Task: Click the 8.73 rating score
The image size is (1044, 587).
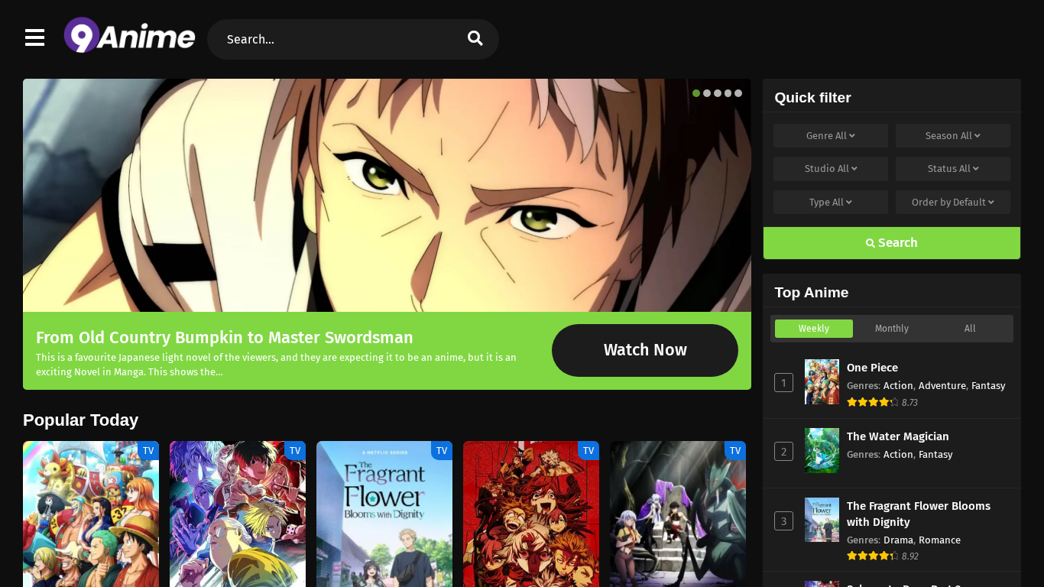Action: 909,403
